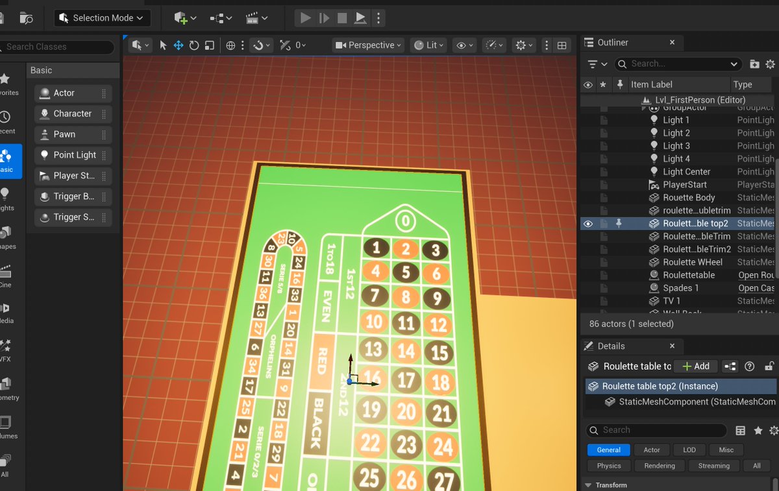Select Volumes category in sidebar
Viewport: 779px width, 491px height.
tap(6, 427)
